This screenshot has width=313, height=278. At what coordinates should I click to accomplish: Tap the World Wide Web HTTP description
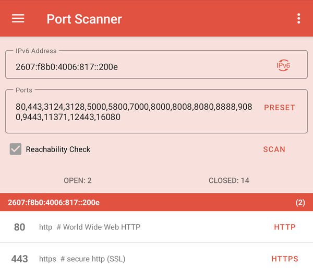click(90, 227)
